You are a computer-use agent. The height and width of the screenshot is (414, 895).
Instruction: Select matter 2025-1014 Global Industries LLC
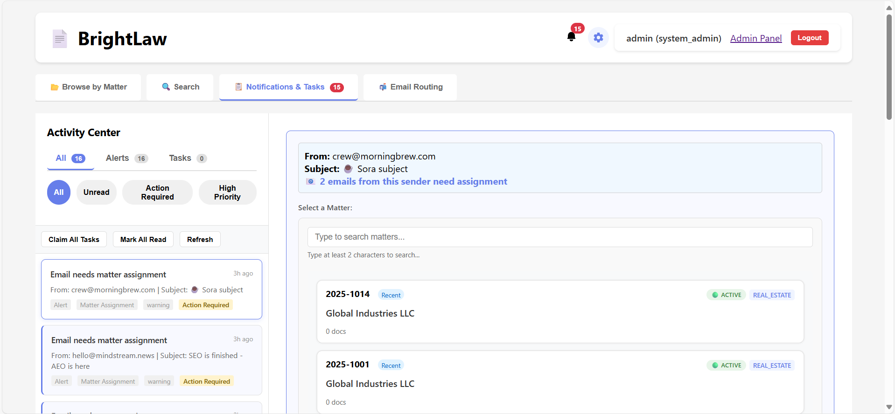point(559,311)
